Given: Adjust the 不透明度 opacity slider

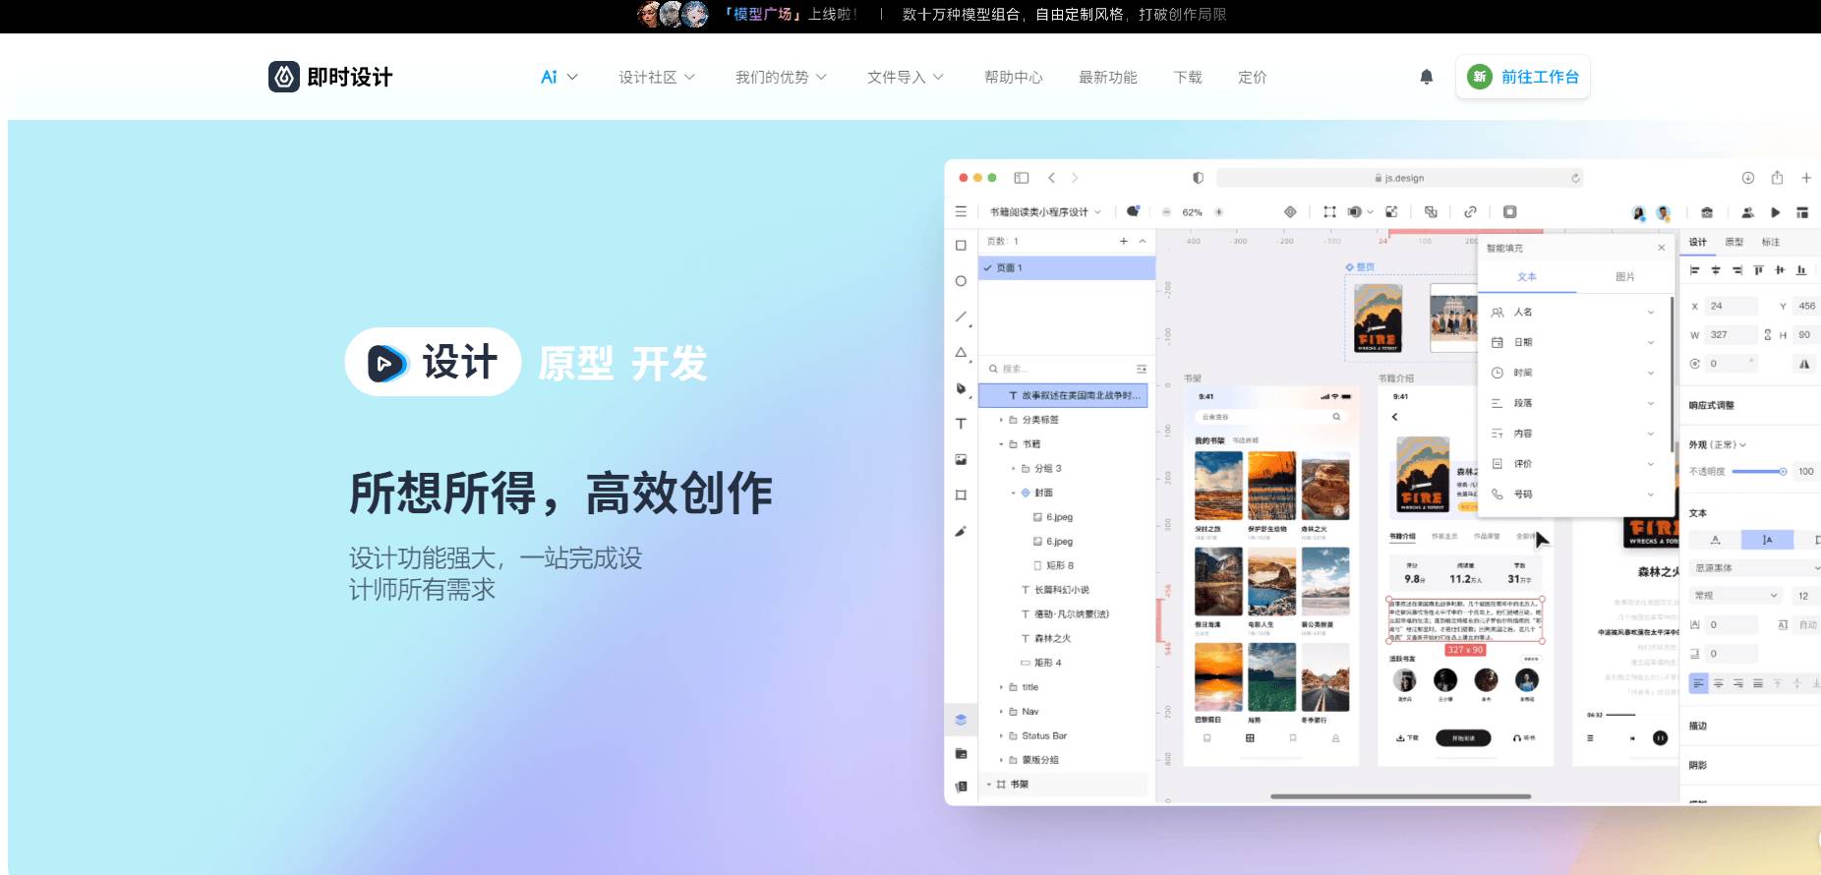Looking at the screenshot, I should click(x=1759, y=472).
